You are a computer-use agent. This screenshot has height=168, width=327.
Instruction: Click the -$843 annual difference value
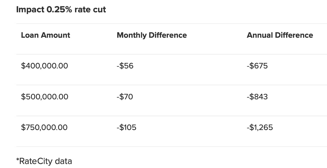click(x=257, y=97)
